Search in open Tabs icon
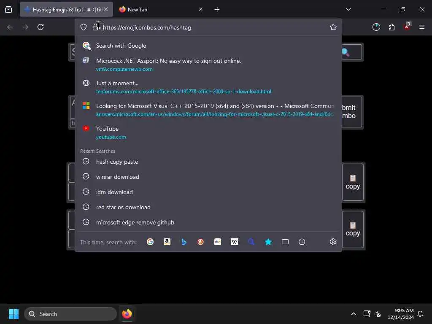Viewport: 432px width, 324px height. click(x=285, y=242)
